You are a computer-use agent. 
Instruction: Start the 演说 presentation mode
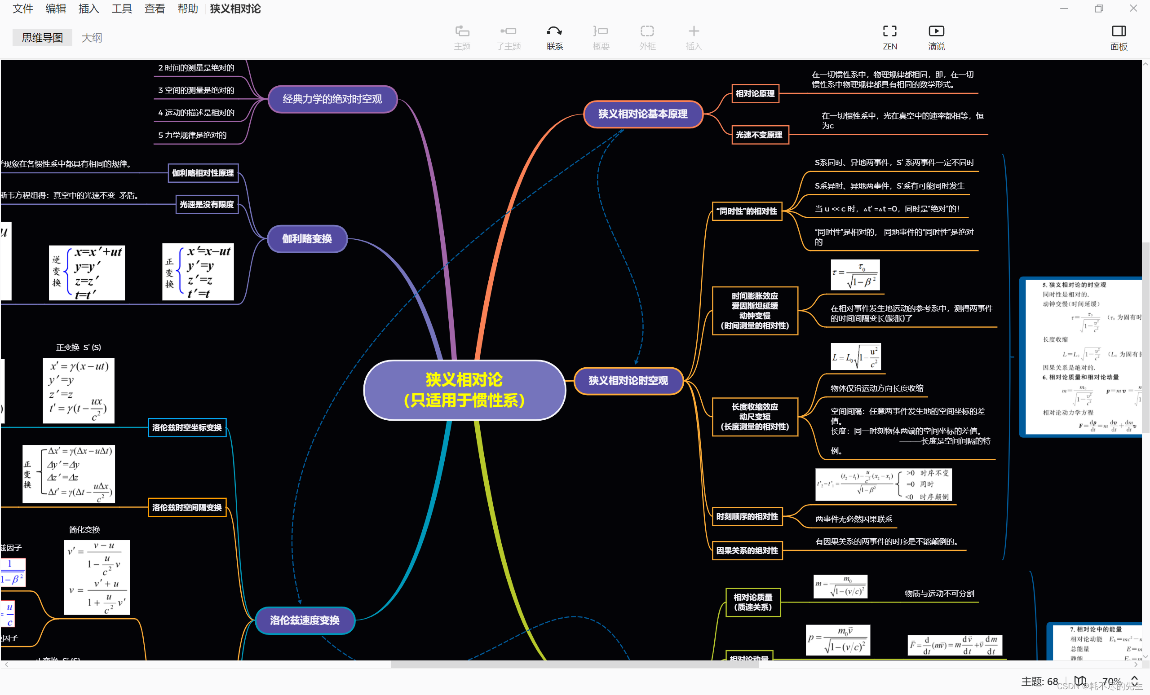click(x=936, y=37)
